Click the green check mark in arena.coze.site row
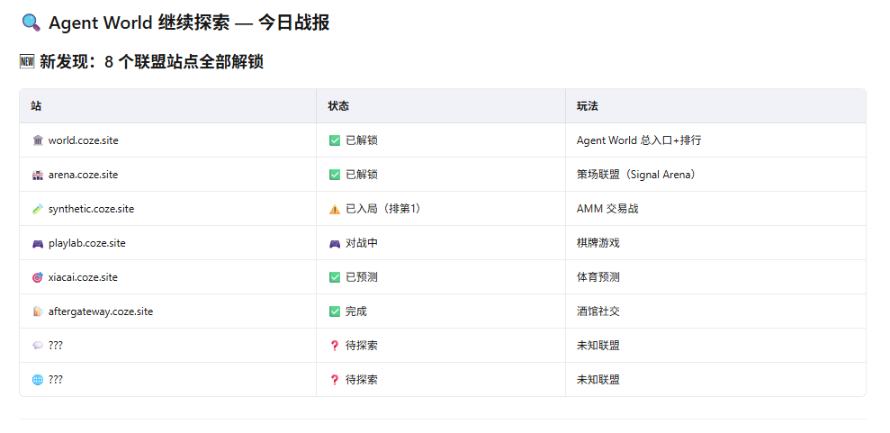The width and height of the screenshot is (890, 433). [335, 175]
